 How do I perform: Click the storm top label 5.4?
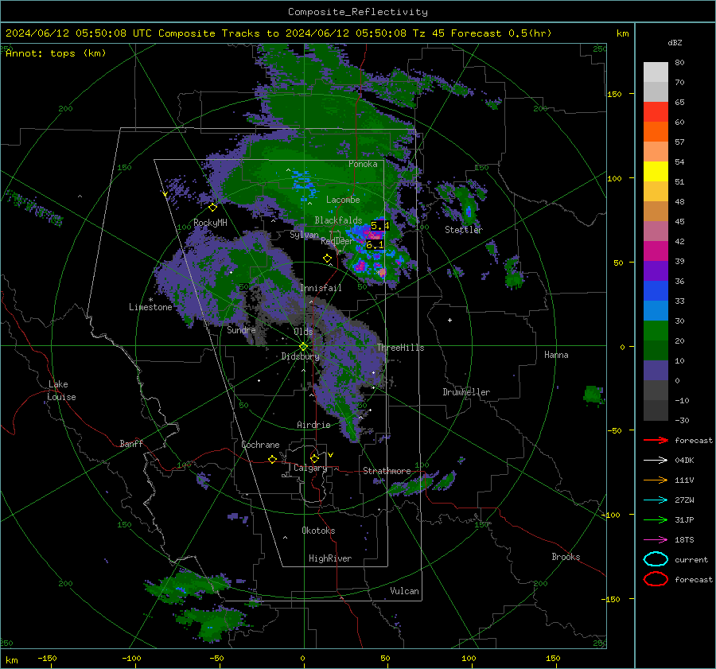(x=379, y=226)
